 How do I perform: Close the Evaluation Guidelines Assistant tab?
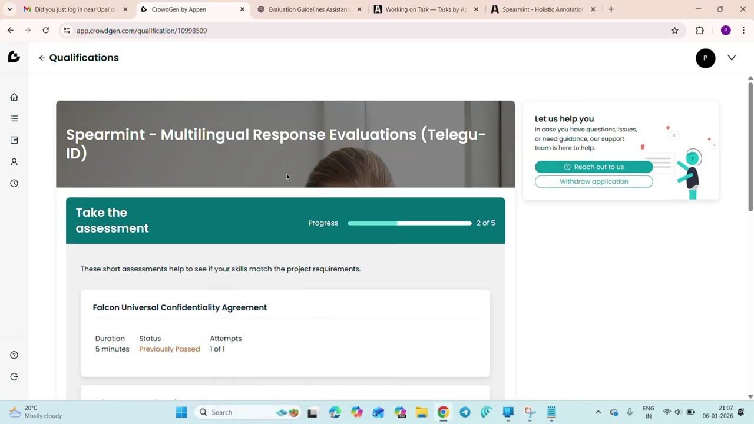click(x=359, y=9)
